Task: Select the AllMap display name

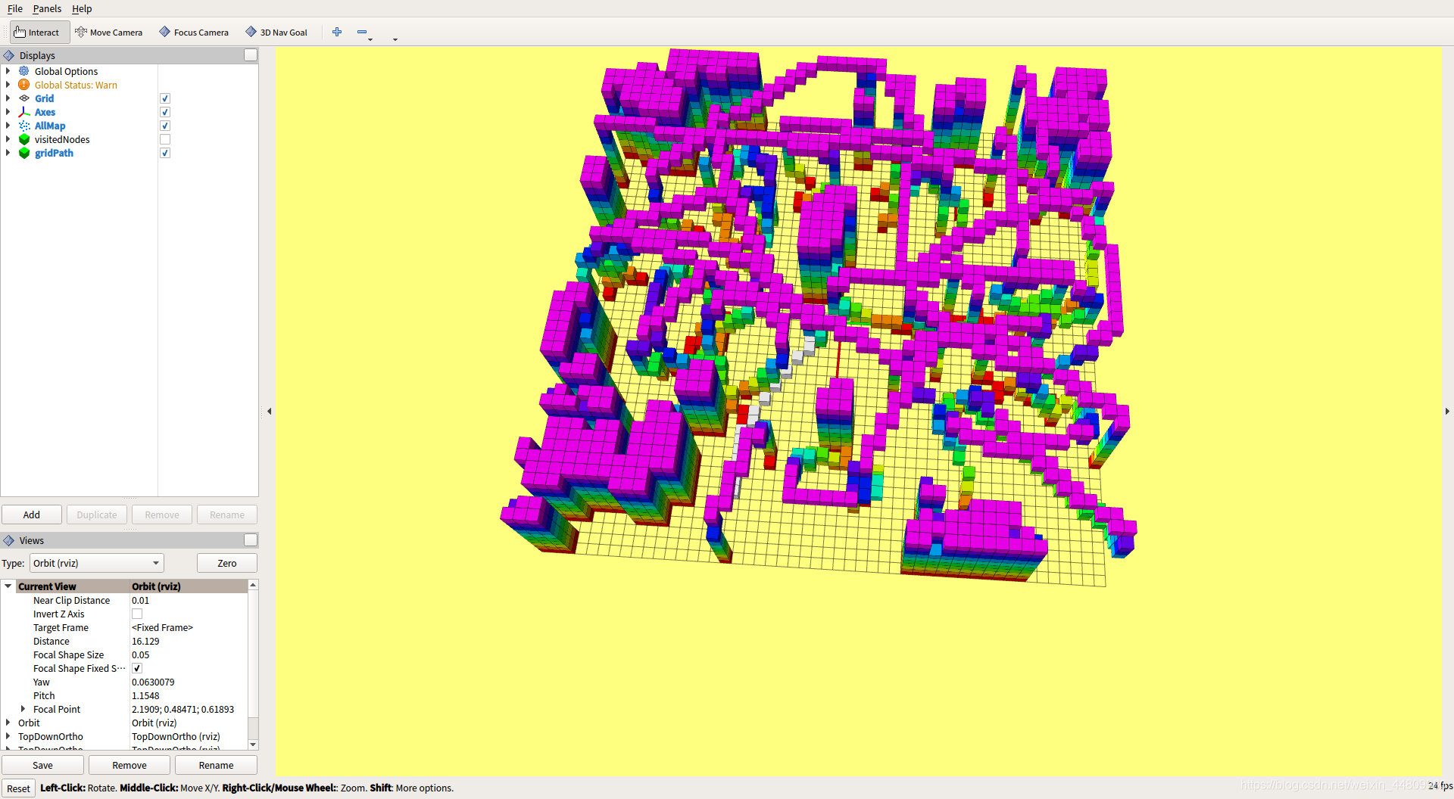Action: click(50, 126)
